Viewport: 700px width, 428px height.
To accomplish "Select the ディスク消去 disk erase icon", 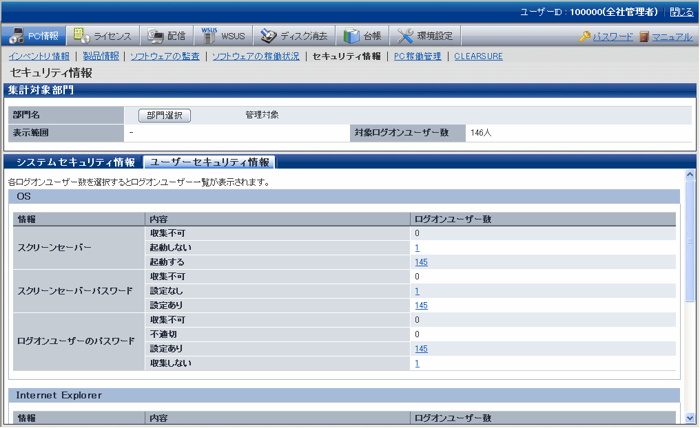I will point(268,36).
